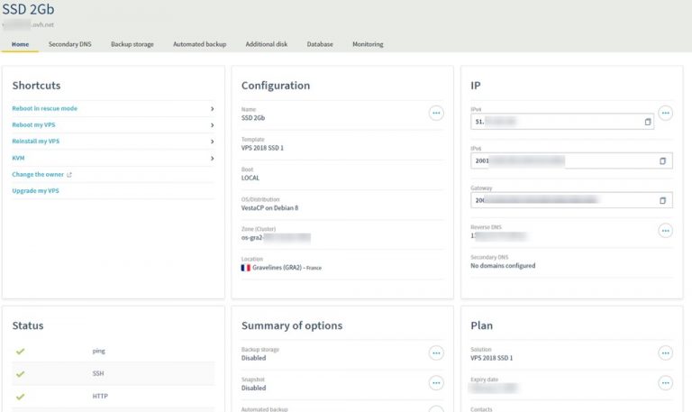The height and width of the screenshot is (412, 692).
Task: Click the Change the owner link
Action: pyautogui.click(x=38, y=174)
